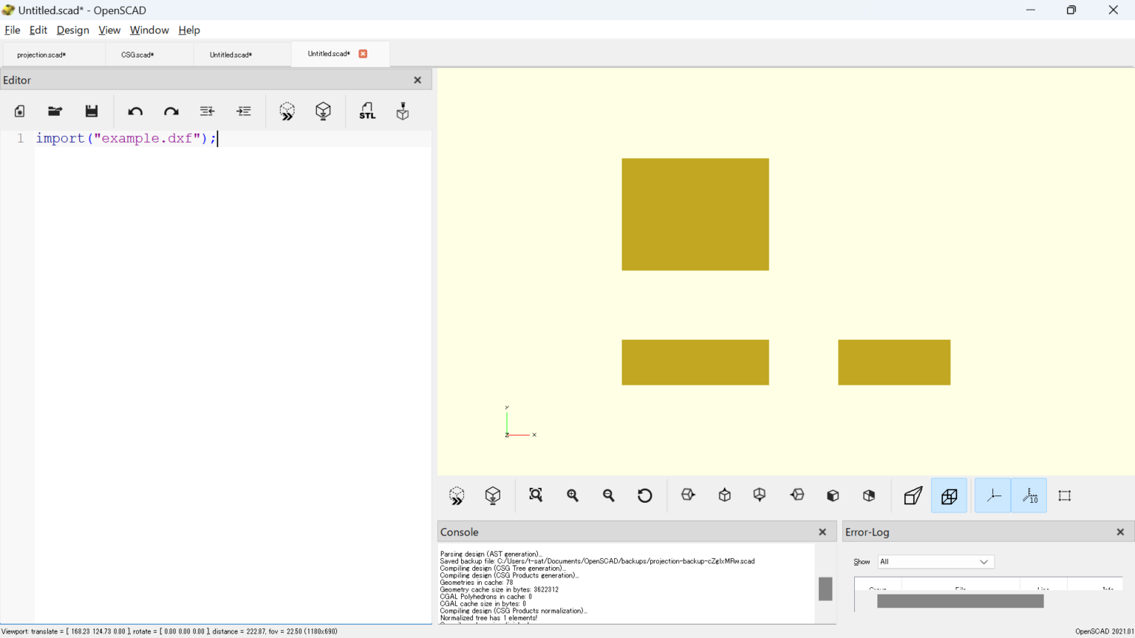Image resolution: width=1135 pixels, height=638 pixels.
Task: Open the Show filter dropdown in Error-Log
Action: [x=935, y=562]
